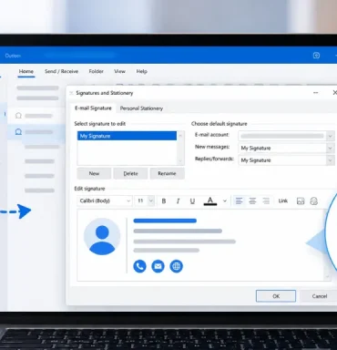Click the globe website icon in signature
The width and height of the screenshot is (337, 350).
click(177, 266)
